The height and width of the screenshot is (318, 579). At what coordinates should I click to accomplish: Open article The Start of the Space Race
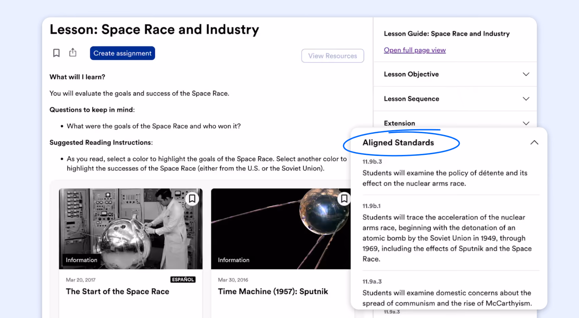(x=118, y=291)
